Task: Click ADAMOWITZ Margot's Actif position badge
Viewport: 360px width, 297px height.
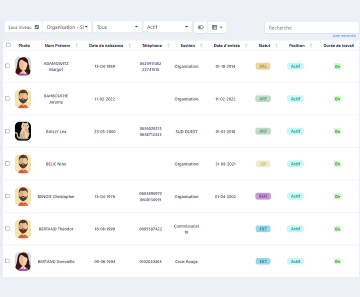Action: point(295,66)
